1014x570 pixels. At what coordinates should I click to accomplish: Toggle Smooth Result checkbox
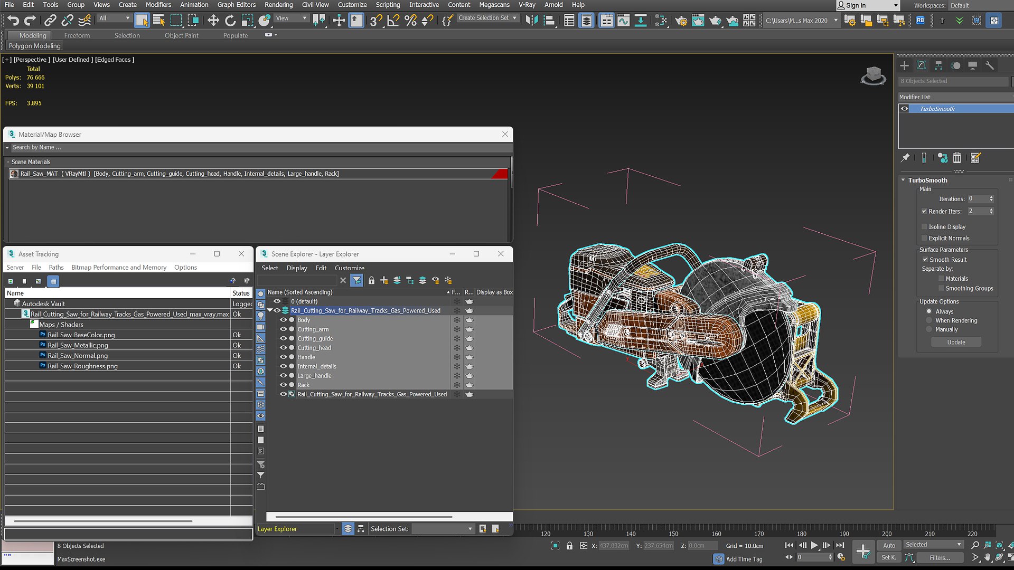[x=925, y=260]
